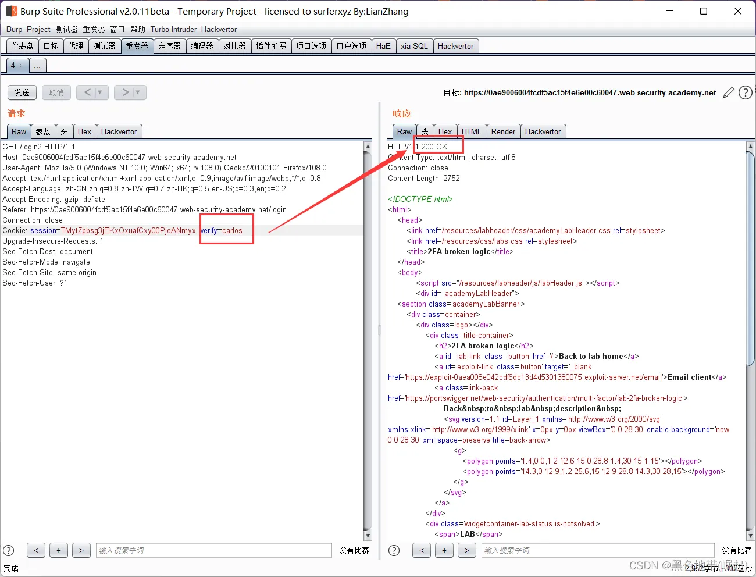This screenshot has width=756, height=577.
Task: Switch to the 对比器 comparer tab
Action: pyautogui.click(x=235, y=46)
